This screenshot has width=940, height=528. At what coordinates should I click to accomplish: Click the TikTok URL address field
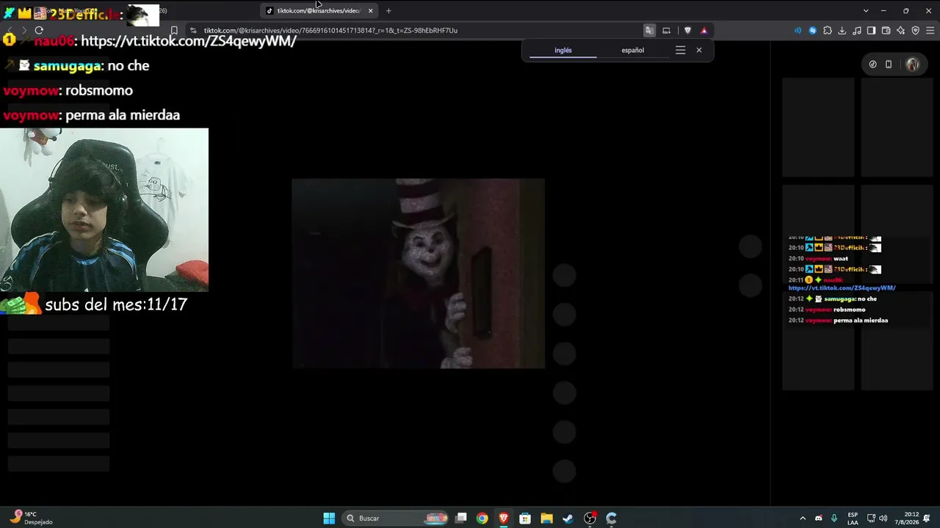(330, 30)
